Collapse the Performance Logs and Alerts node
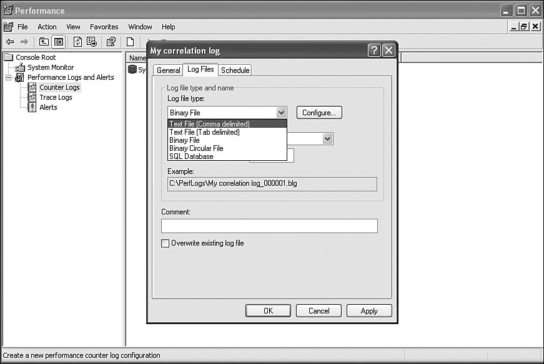The width and height of the screenshot is (544, 364). click(9, 77)
